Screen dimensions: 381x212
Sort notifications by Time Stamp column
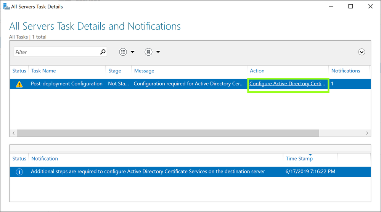[x=299, y=159]
